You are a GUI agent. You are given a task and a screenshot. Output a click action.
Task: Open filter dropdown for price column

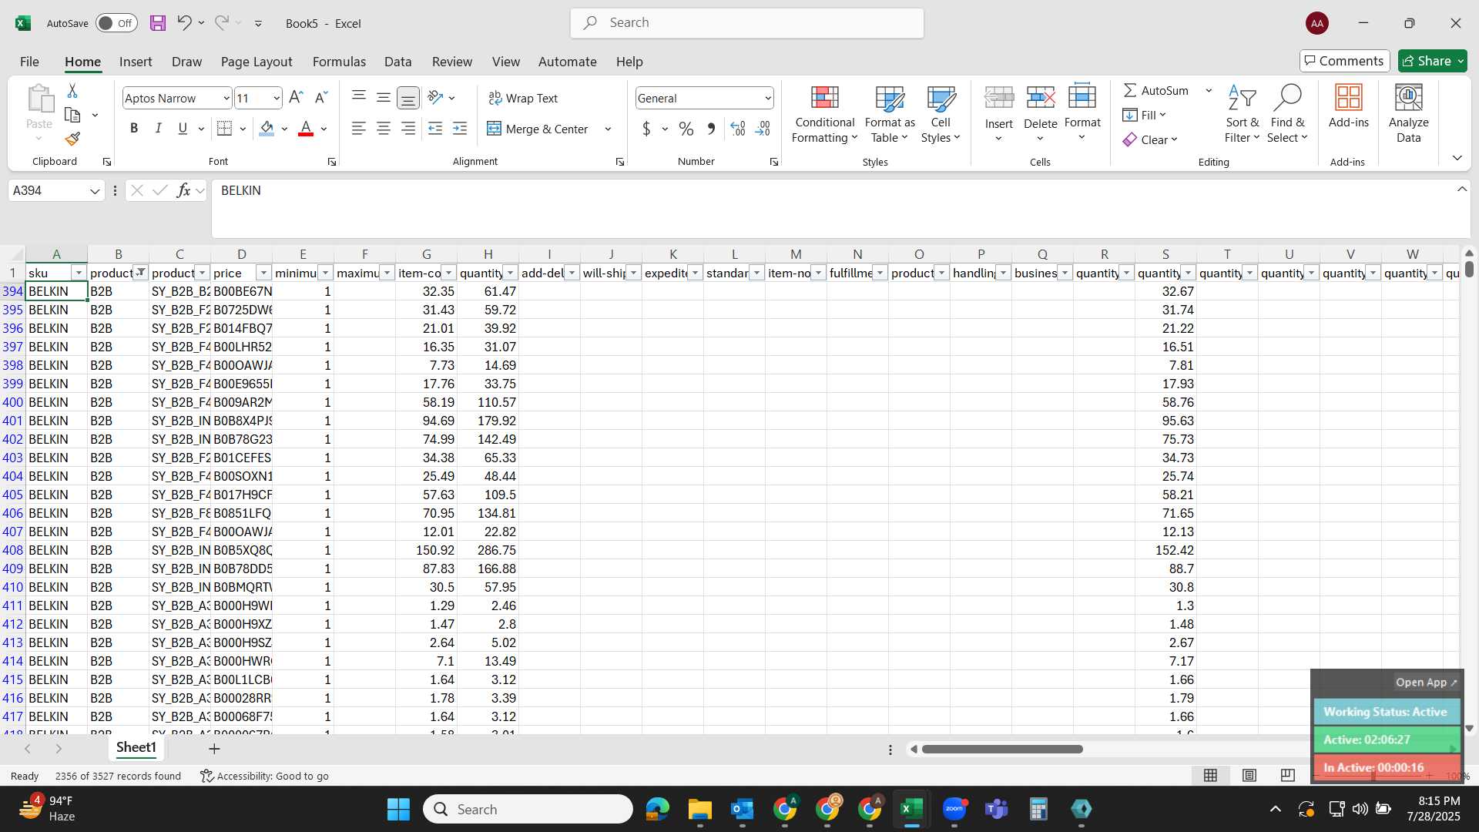click(x=263, y=273)
